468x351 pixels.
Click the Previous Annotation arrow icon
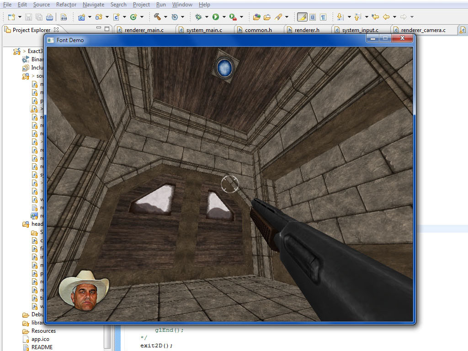coord(357,17)
